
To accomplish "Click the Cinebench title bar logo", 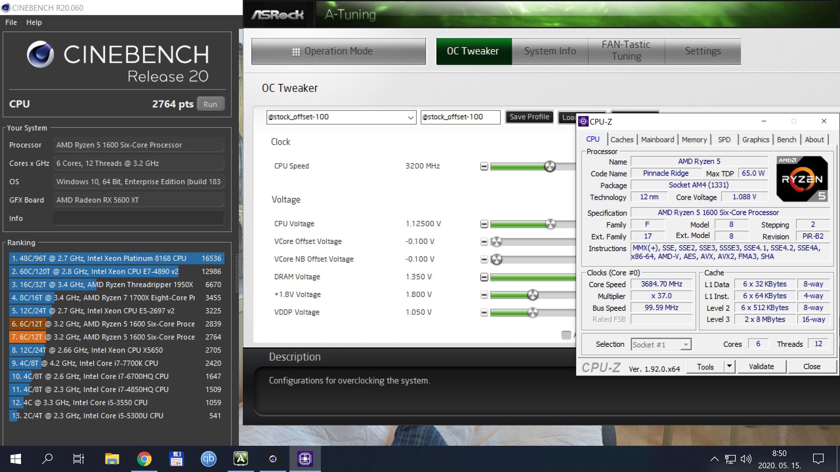I will 6,8.
